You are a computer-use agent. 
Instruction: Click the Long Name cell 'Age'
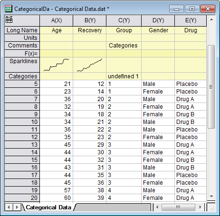coord(57,30)
